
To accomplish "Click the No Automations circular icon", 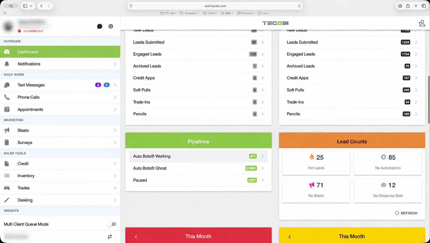I will tap(384, 157).
